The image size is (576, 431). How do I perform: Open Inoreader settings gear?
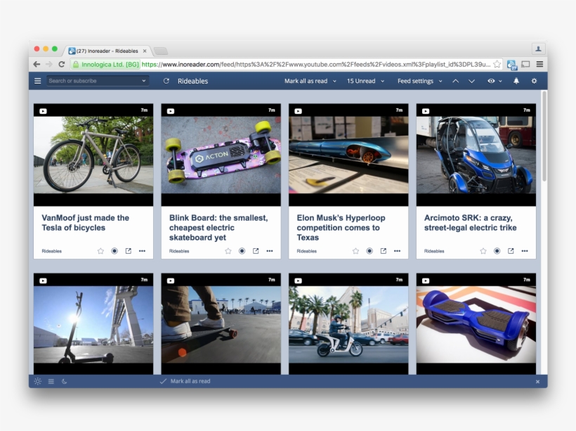pyautogui.click(x=534, y=81)
